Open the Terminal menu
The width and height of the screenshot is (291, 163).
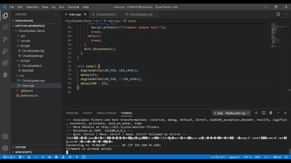click(73, 7)
